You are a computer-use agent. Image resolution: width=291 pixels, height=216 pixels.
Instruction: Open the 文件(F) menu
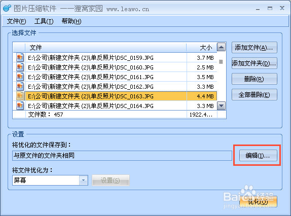(x=16, y=21)
